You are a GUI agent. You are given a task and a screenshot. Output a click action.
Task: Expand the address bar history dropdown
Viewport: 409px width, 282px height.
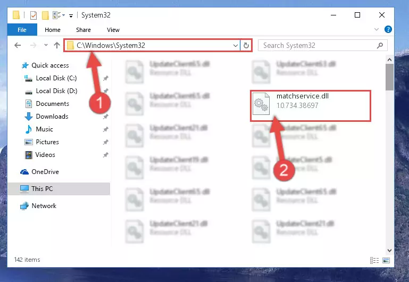(235, 46)
